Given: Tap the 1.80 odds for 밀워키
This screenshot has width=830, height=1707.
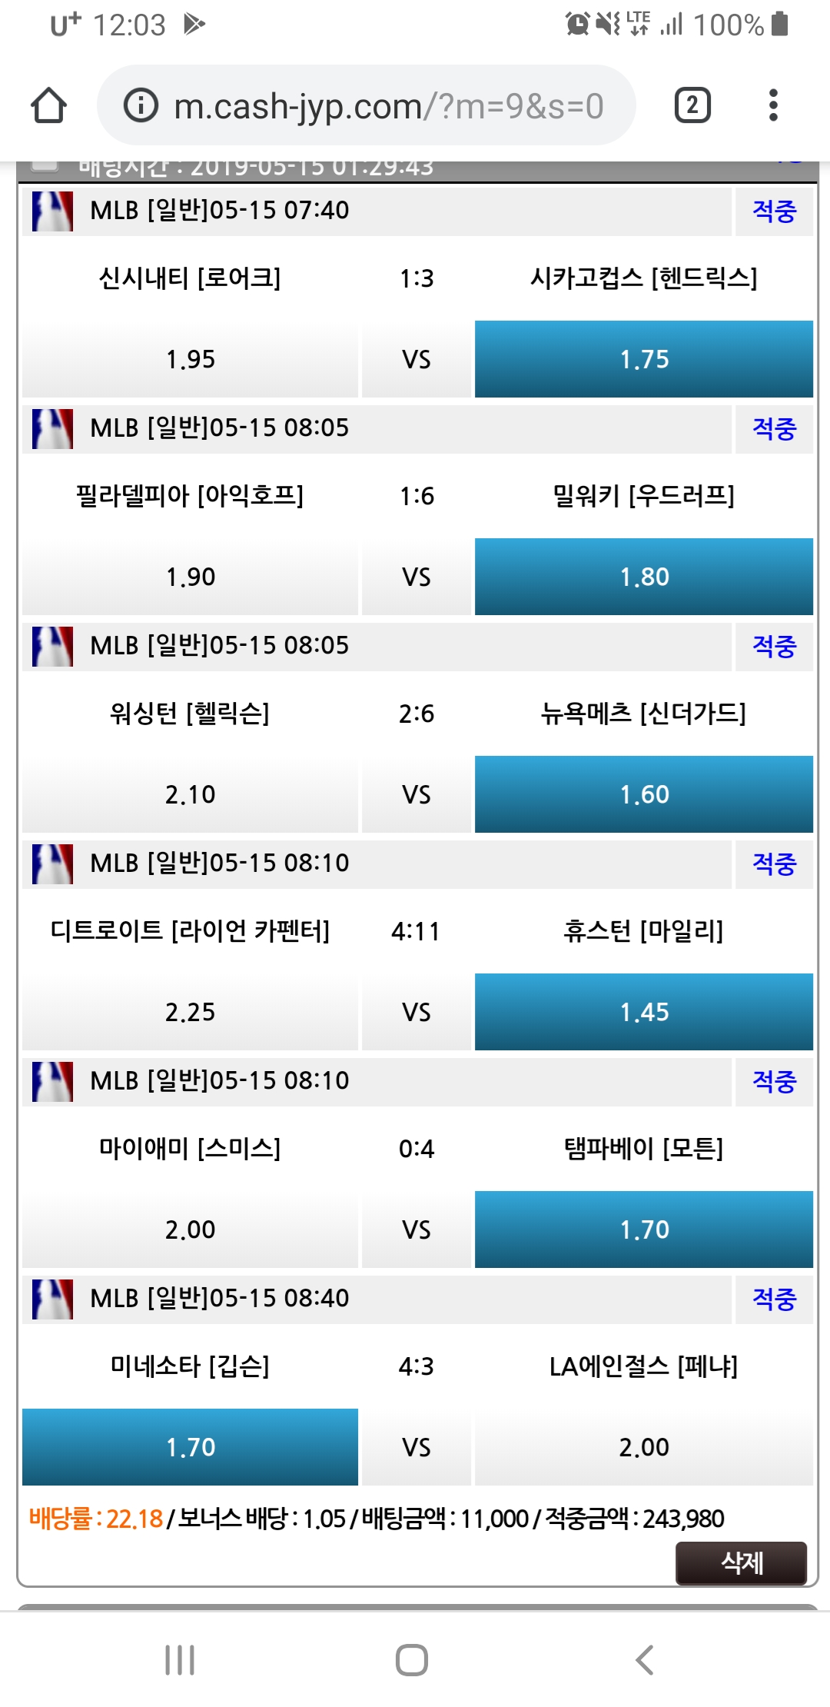Looking at the screenshot, I should [643, 577].
